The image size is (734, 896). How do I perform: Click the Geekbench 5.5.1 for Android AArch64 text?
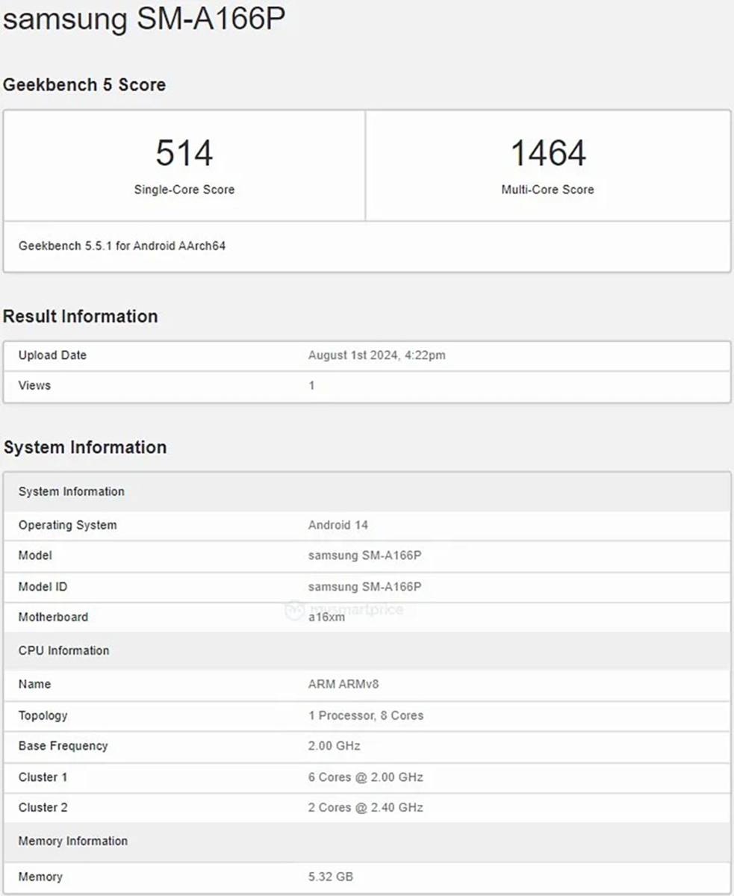[122, 246]
